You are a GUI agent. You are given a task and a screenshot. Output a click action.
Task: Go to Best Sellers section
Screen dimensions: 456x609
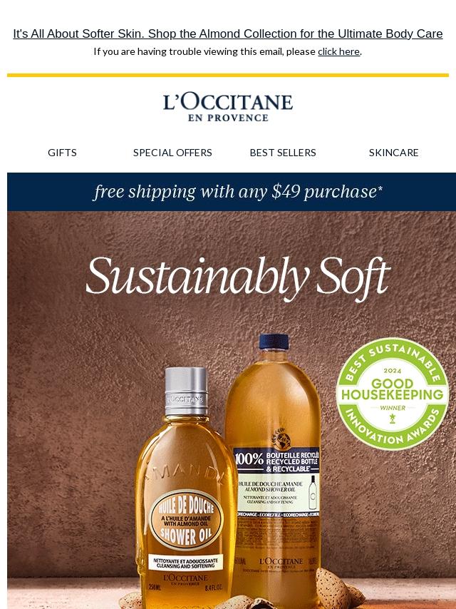coord(283,153)
